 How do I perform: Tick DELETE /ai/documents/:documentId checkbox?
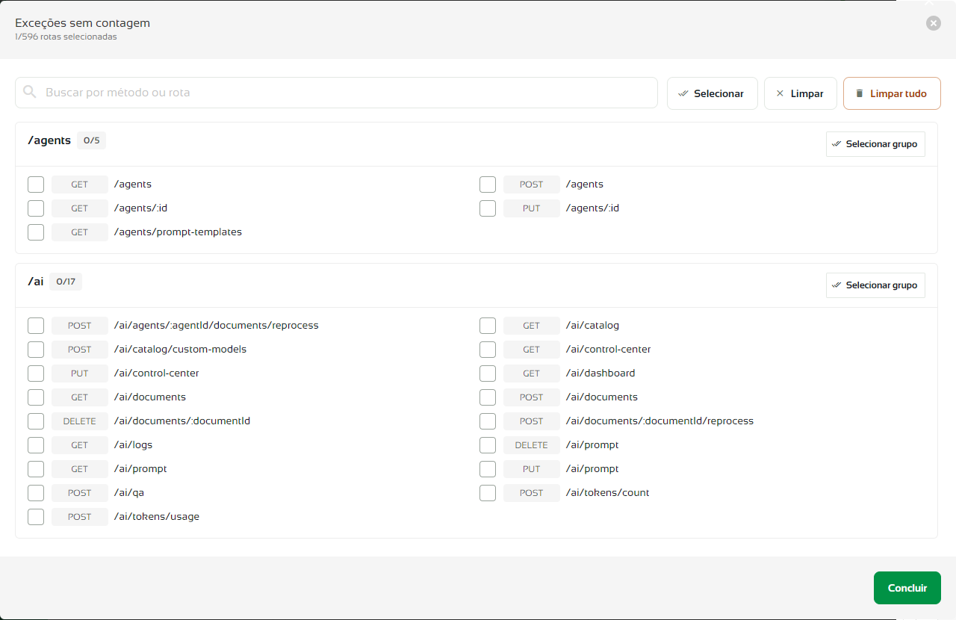[x=36, y=421]
